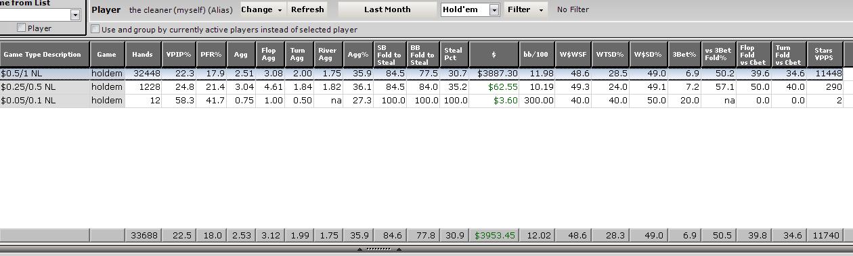Open the Hold'em game type combo box

470,9
